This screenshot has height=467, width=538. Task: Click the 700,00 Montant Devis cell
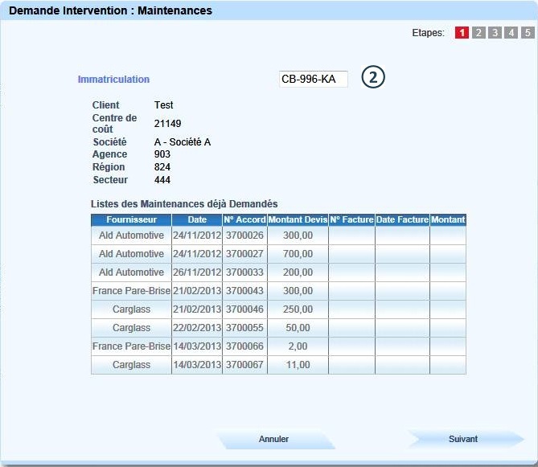pyautogui.click(x=298, y=254)
